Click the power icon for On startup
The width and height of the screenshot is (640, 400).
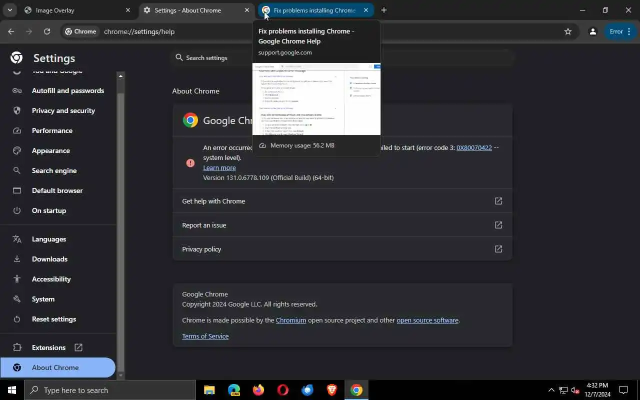point(17,210)
